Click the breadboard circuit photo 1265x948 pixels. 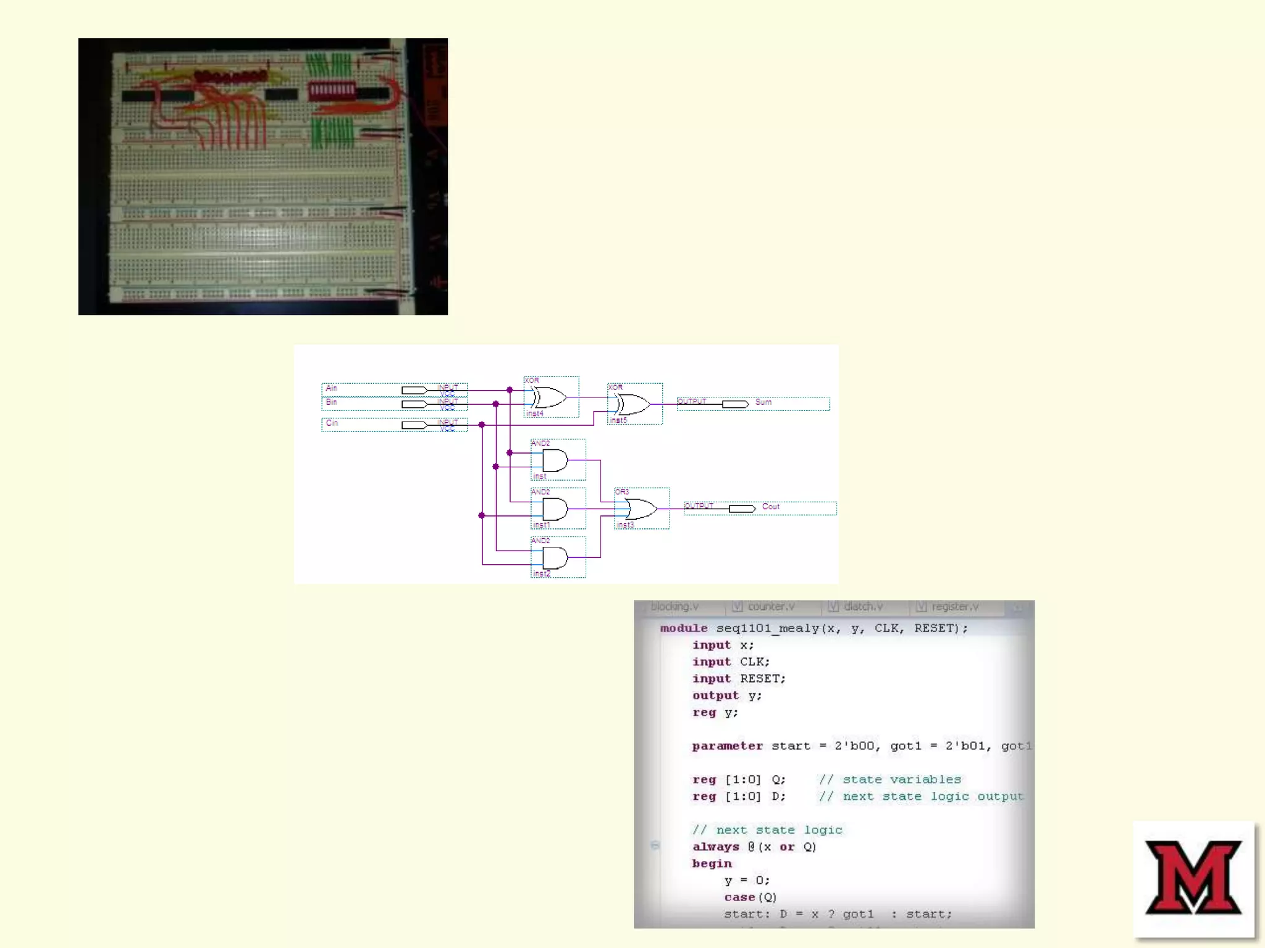point(263,177)
